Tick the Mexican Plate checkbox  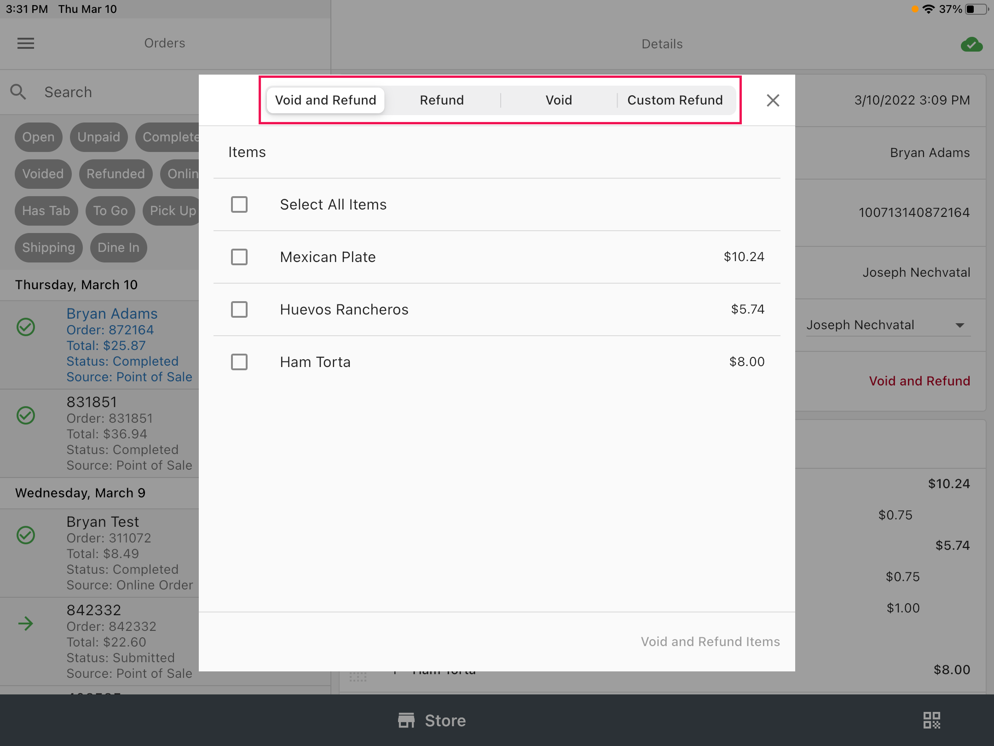(239, 257)
